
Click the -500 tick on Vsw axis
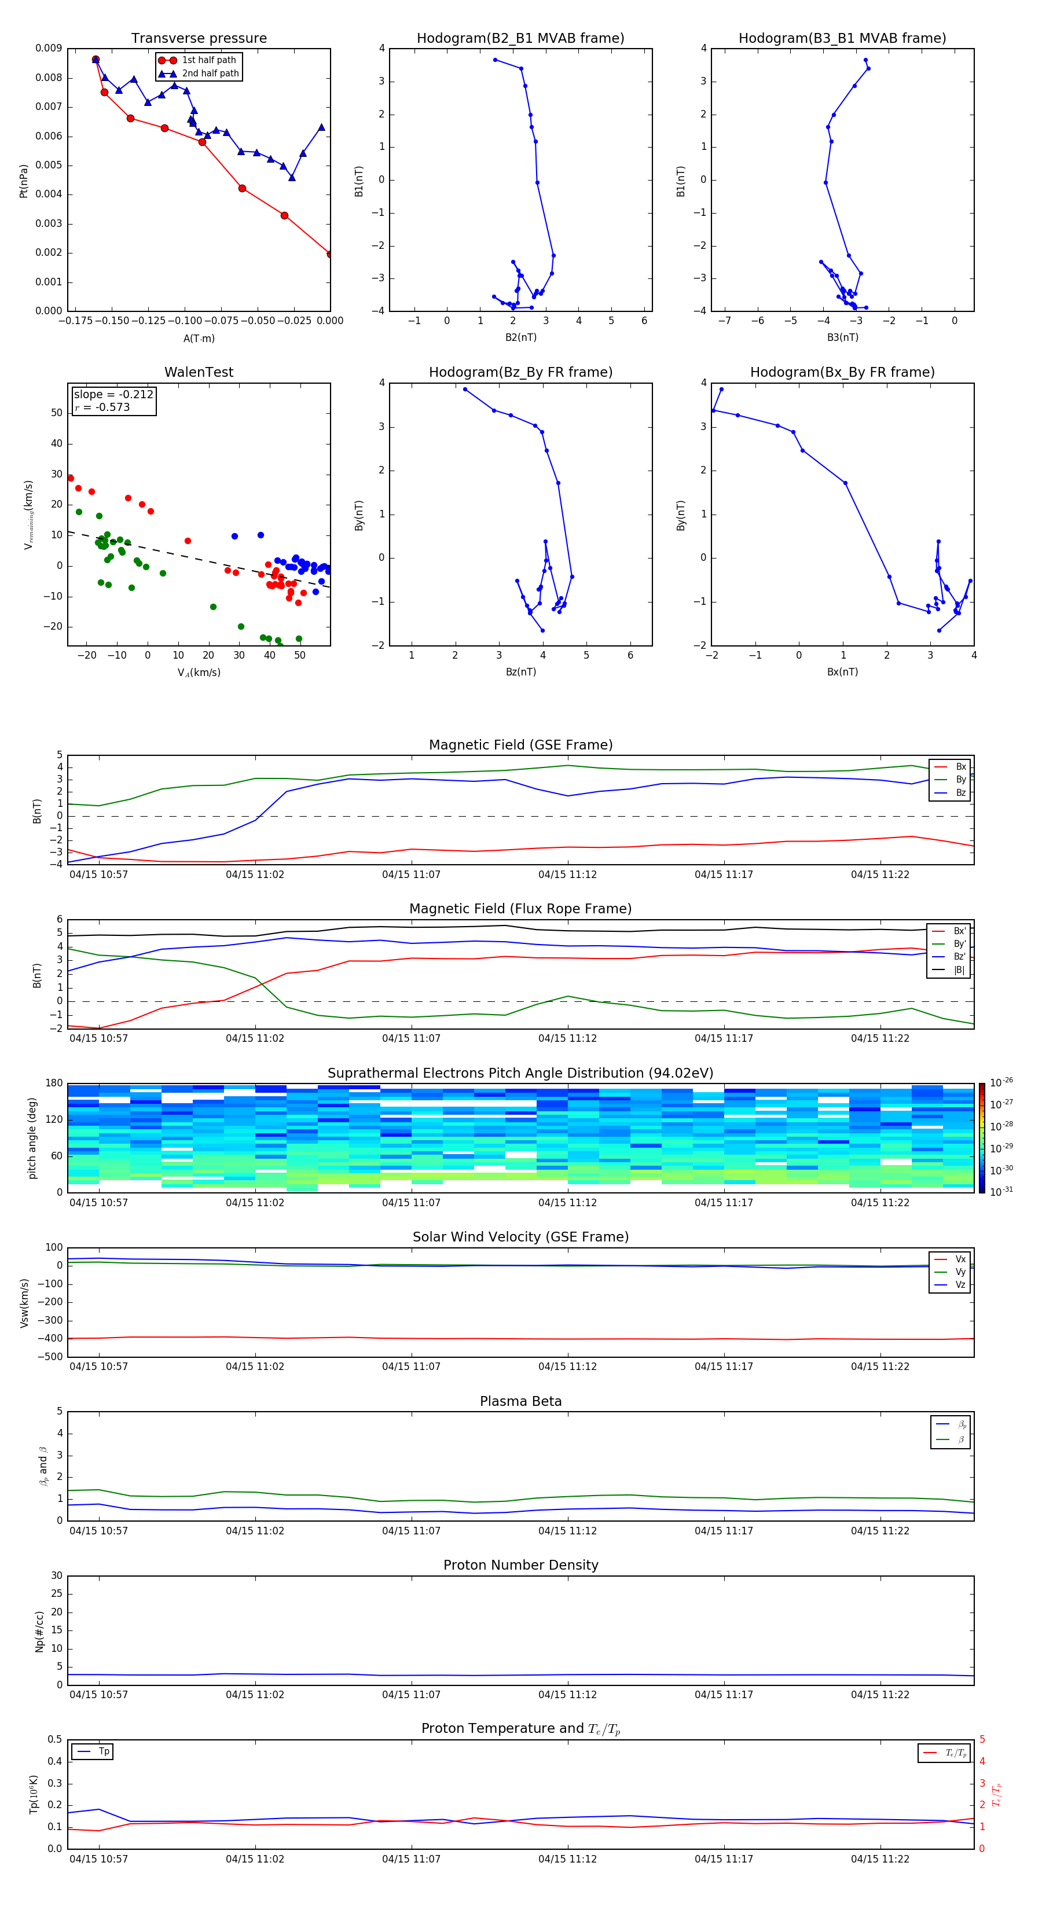click(x=50, y=1357)
